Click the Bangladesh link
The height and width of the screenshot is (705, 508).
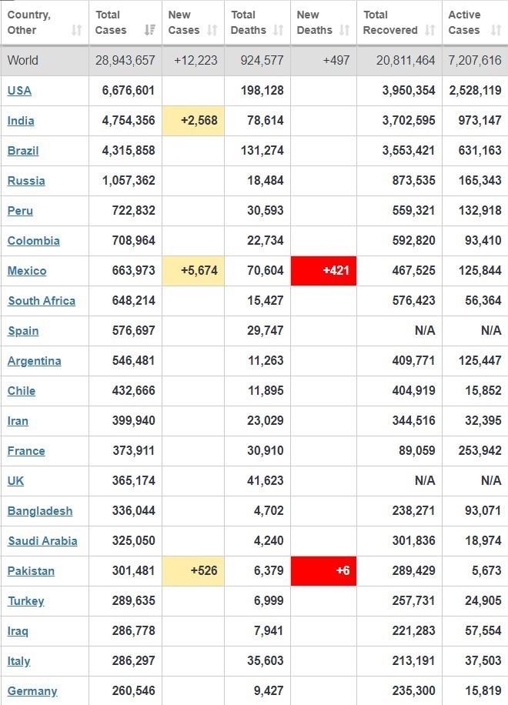pos(40,510)
